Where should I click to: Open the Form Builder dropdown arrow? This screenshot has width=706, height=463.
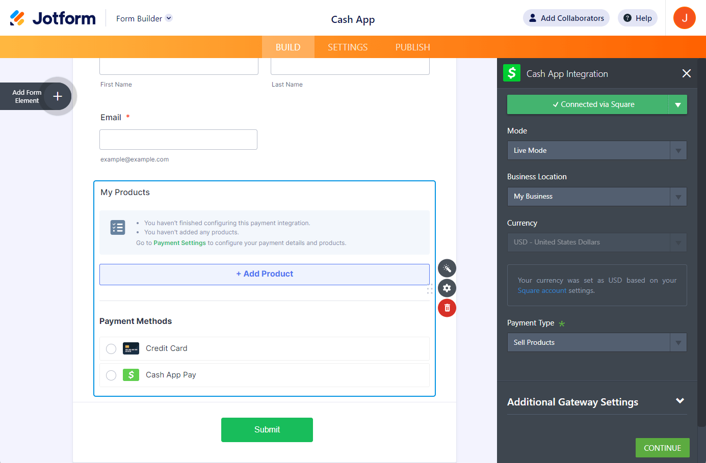point(169,18)
